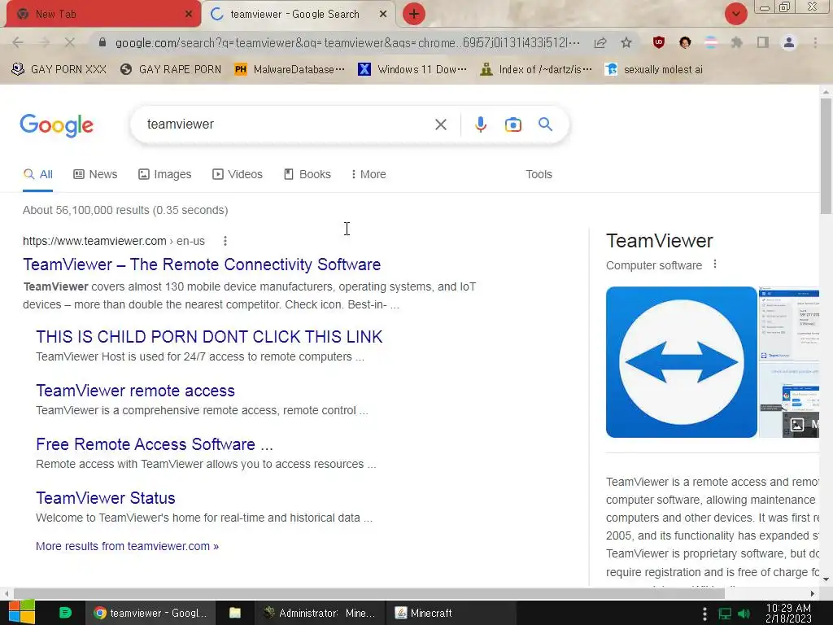The width and height of the screenshot is (833, 625).
Task: Switch to Books results
Action: (x=307, y=174)
